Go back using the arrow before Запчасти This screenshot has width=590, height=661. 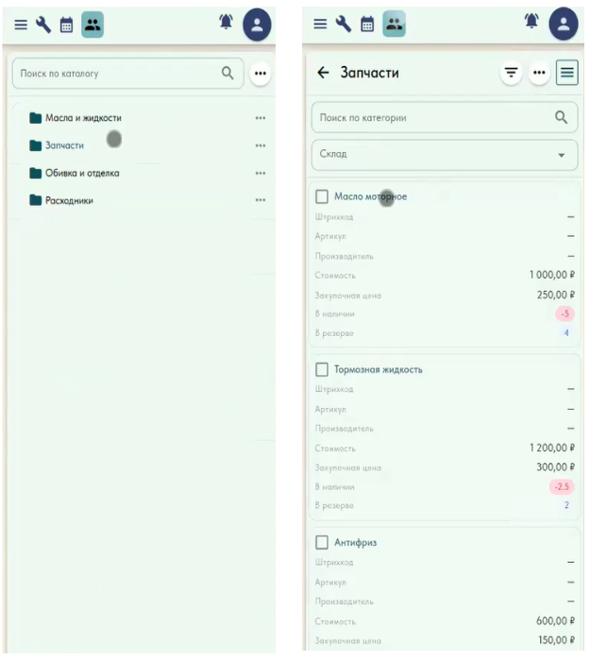tap(323, 73)
